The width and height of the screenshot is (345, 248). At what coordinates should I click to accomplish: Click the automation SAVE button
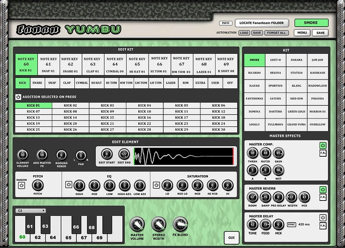(x=257, y=33)
